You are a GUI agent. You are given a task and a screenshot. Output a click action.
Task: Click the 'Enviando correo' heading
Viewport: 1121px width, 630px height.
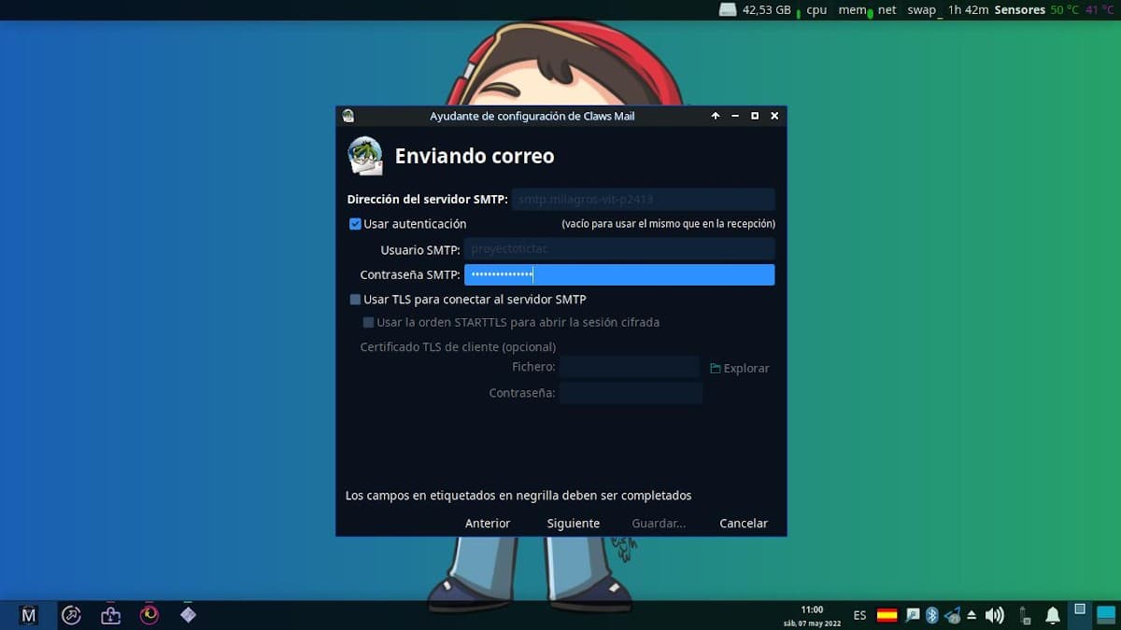tap(475, 156)
